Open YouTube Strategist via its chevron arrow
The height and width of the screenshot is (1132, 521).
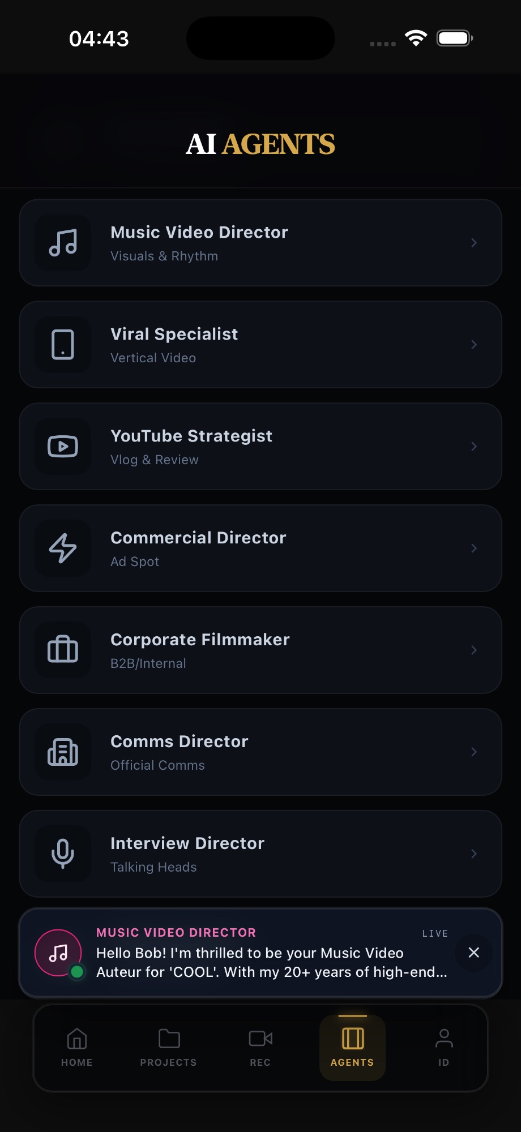474,447
